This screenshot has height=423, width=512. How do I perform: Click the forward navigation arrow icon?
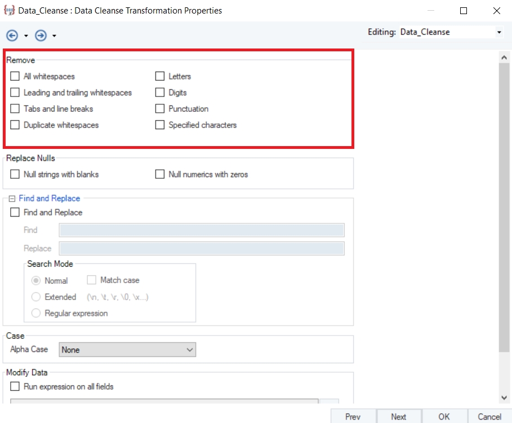[41, 36]
